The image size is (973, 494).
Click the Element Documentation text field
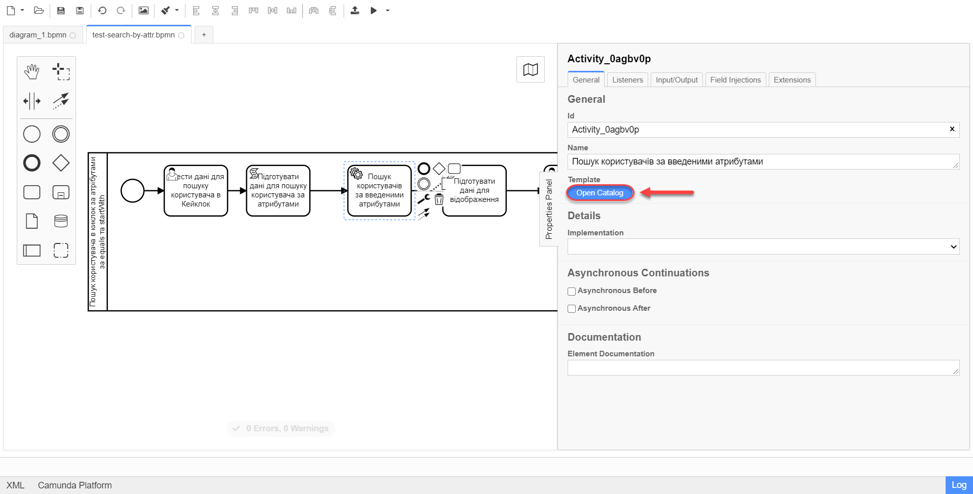coord(763,368)
